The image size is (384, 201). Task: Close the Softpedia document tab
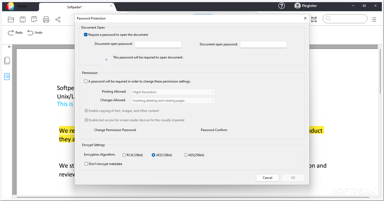111,6
